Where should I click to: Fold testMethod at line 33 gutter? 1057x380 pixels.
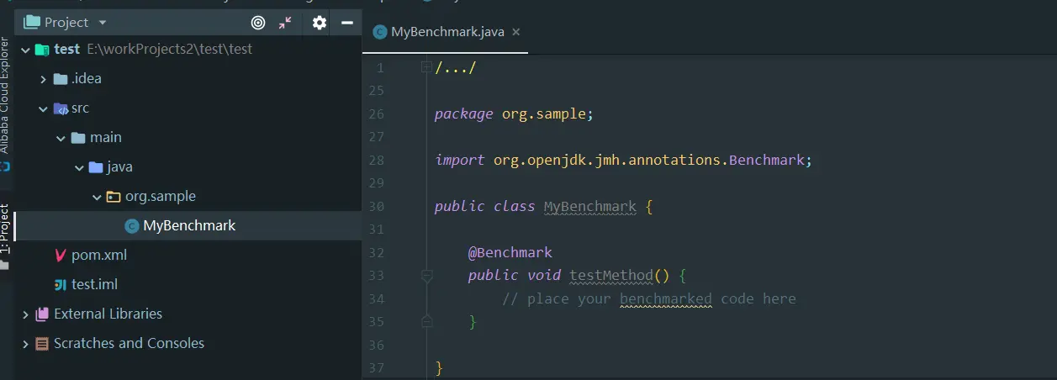426,276
